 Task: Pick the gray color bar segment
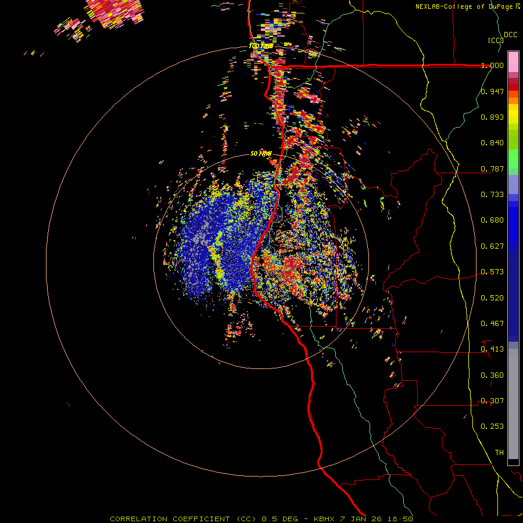[513, 404]
